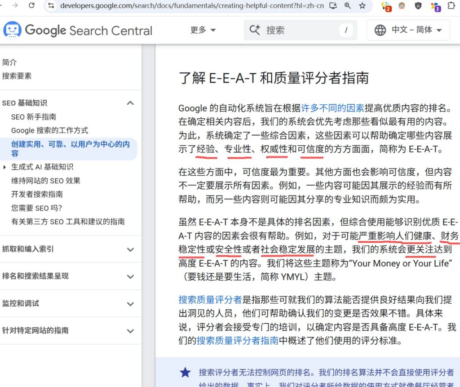
Task: Open 简介 in the sidebar
Action: pos(9,62)
